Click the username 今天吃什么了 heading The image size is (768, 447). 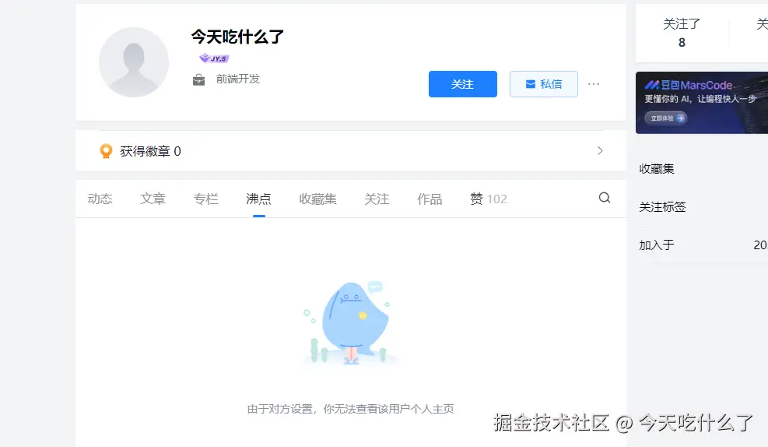coord(237,37)
